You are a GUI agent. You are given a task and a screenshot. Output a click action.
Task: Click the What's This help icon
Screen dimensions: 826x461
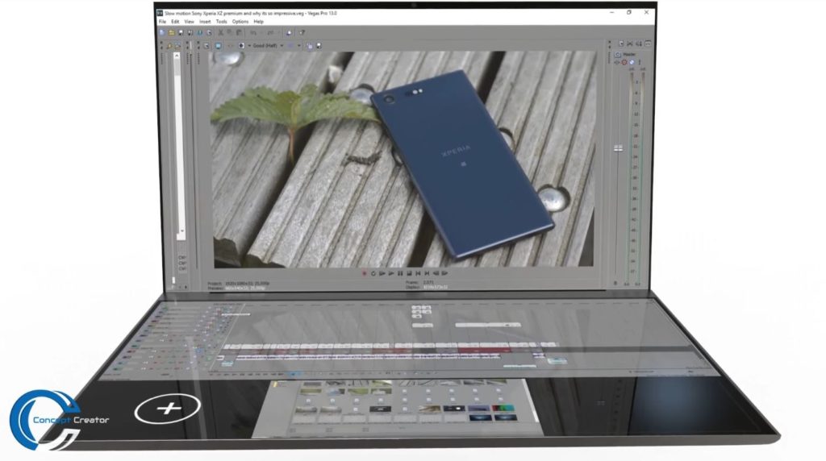[302, 32]
